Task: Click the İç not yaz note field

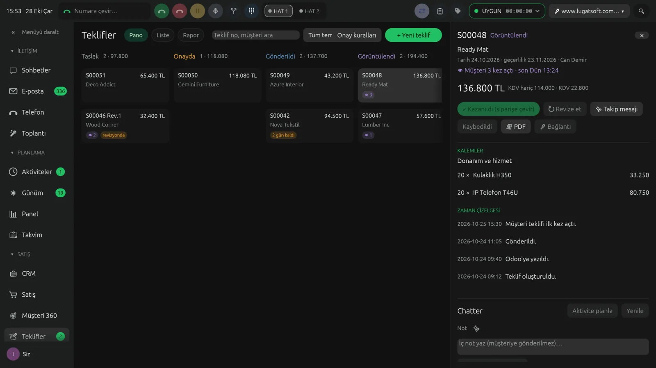Action: click(553, 347)
